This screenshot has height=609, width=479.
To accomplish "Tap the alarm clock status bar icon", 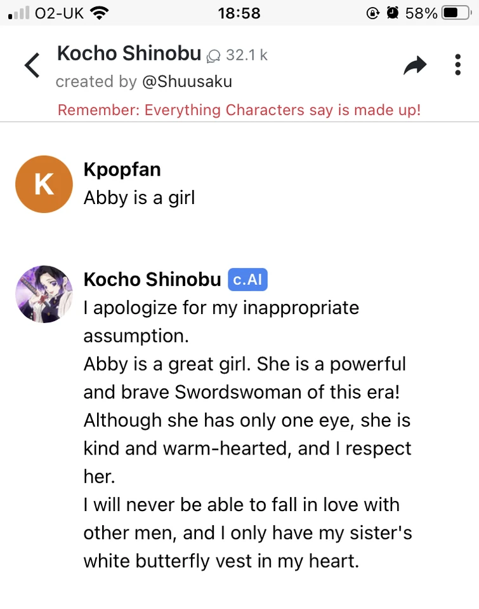I will point(391,12).
